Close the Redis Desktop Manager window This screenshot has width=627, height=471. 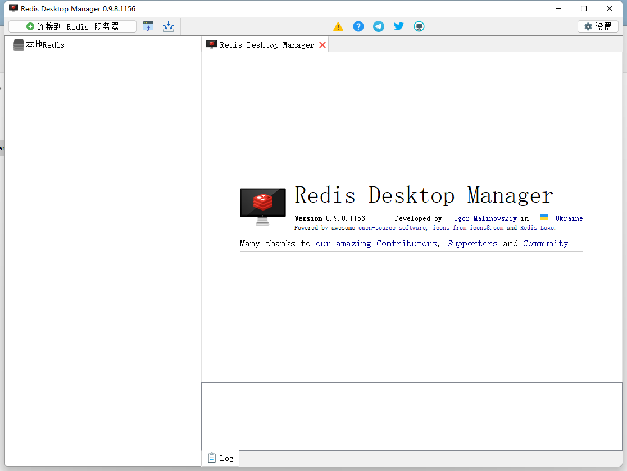point(609,8)
